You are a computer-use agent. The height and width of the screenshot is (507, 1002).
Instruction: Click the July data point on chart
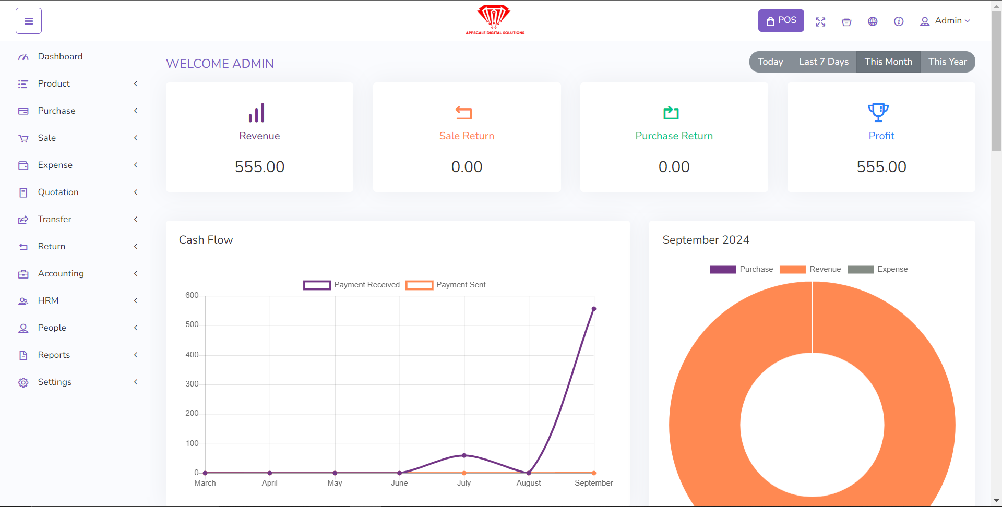point(464,455)
